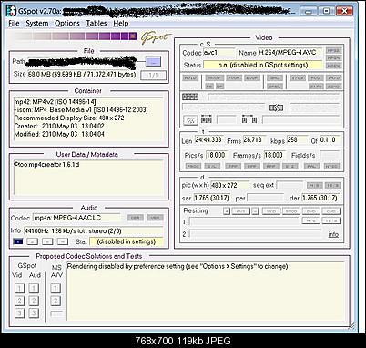Viewport: 366px width, 348px height.
Task: Select the third audio stream button
Action: (47, 241)
